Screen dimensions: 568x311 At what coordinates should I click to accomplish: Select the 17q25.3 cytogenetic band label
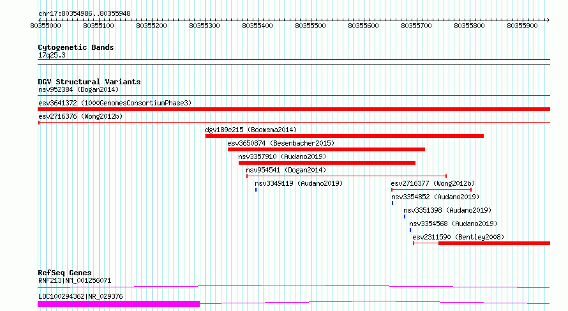[x=52, y=55]
